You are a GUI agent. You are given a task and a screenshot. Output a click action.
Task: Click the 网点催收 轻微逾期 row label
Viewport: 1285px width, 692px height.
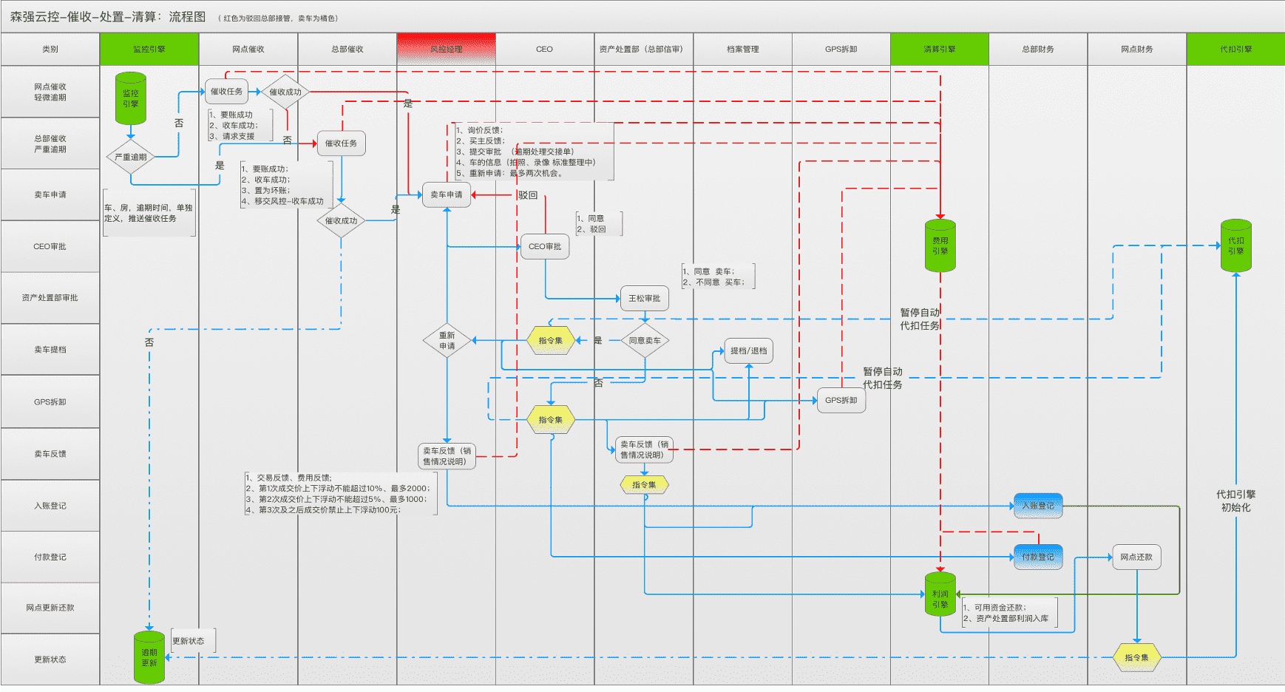(x=50, y=92)
